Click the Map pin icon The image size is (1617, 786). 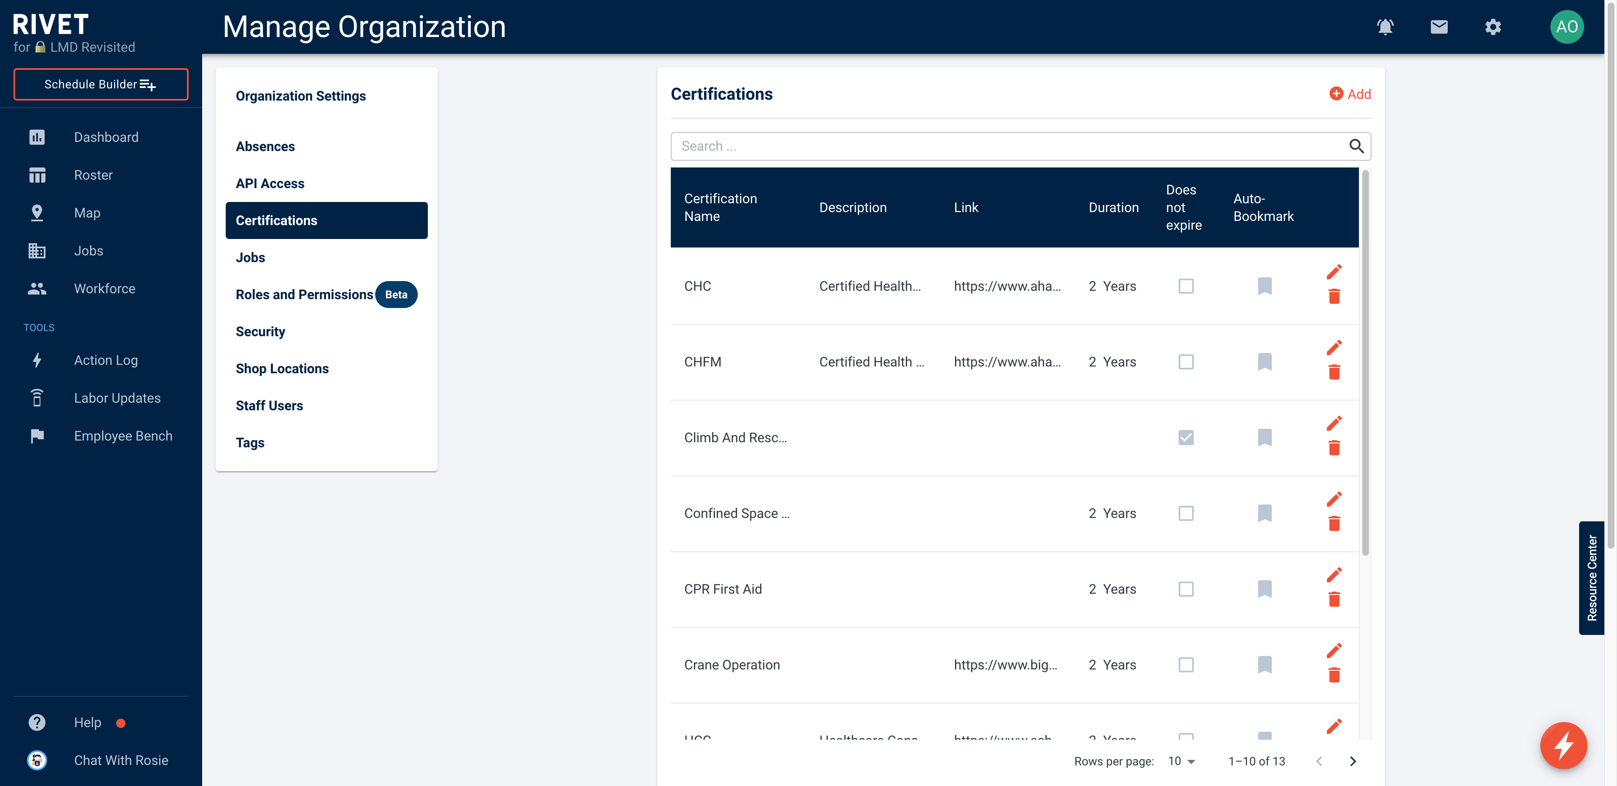coord(37,212)
